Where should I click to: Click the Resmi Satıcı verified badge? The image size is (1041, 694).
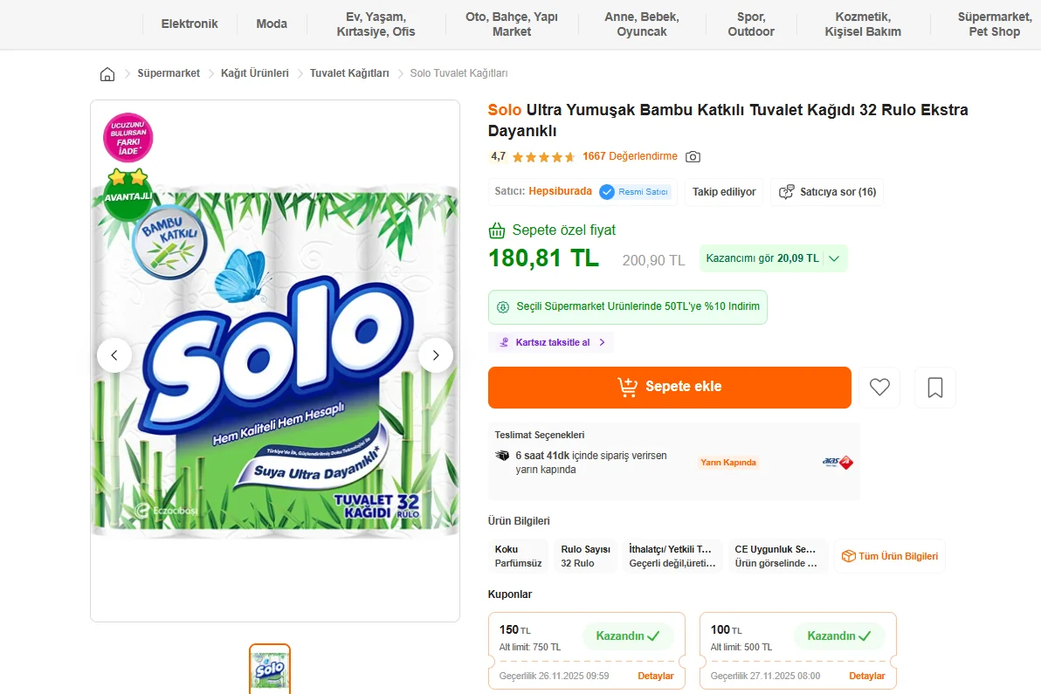(x=635, y=192)
